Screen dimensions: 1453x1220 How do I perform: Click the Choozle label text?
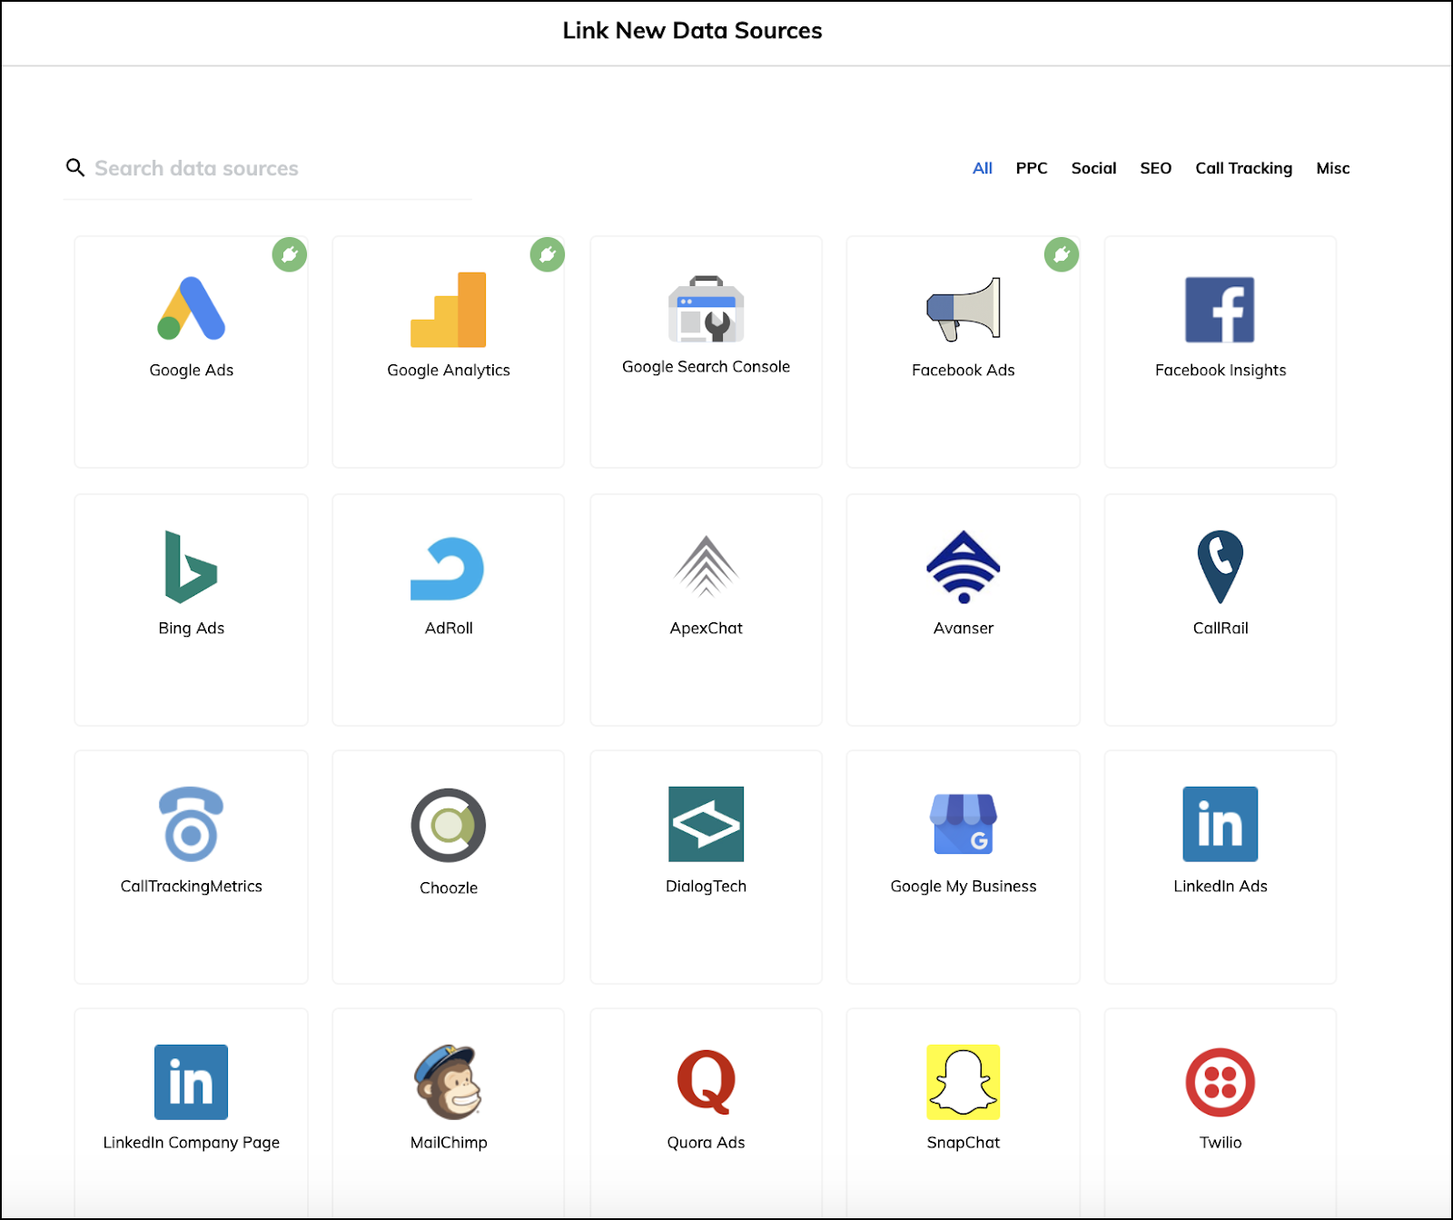pos(449,888)
